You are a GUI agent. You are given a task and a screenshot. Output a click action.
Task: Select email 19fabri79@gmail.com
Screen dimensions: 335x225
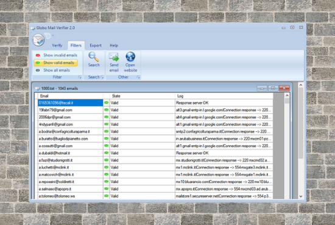click(71, 110)
